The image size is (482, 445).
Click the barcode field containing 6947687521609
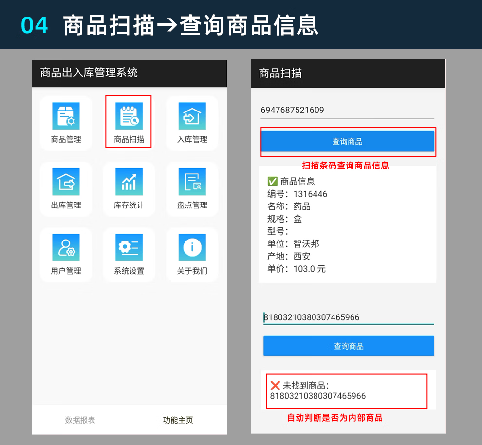[347, 111]
